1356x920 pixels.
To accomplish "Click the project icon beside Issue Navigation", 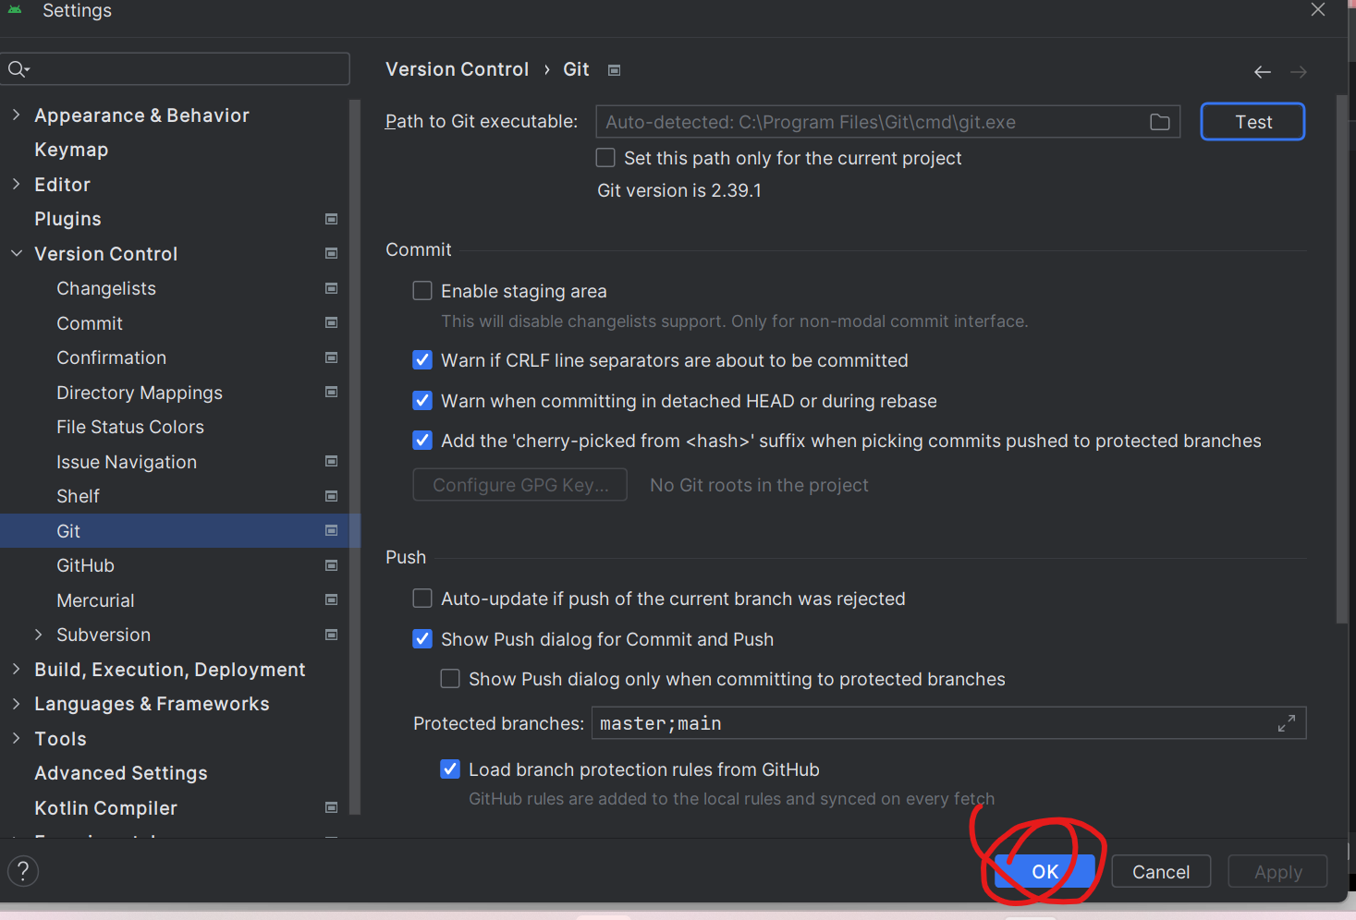I will (332, 461).
